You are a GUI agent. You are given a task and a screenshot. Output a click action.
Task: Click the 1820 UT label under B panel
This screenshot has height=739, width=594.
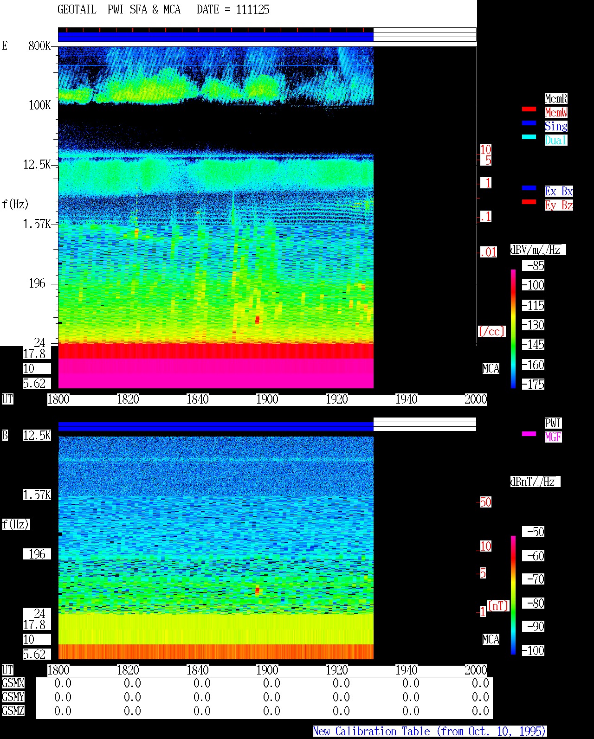coord(128,670)
